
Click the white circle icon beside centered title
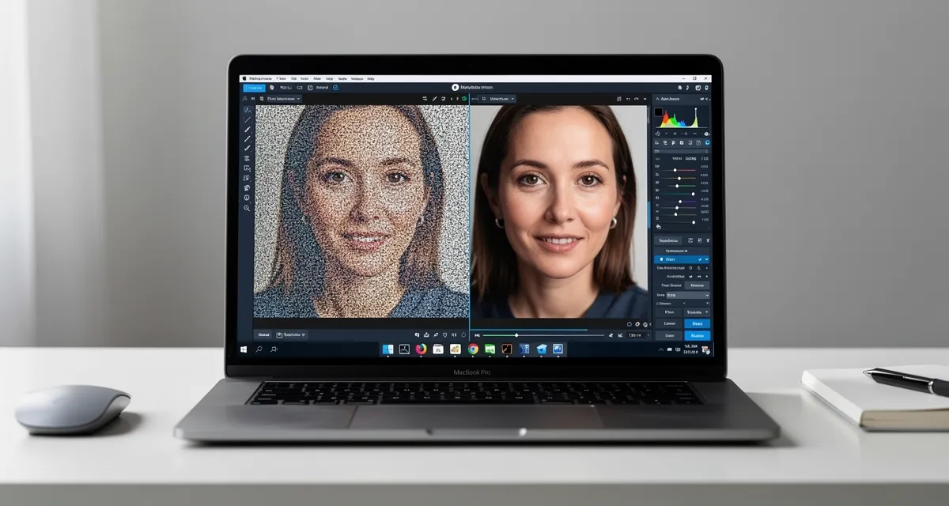[455, 88]
